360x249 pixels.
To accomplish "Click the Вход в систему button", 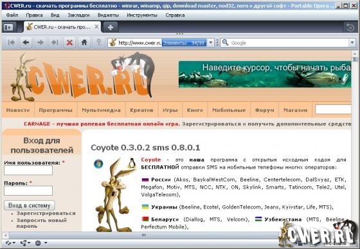I will [x=30, y=205].
